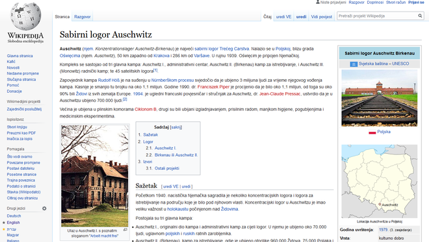Click the Auschwitz location marker on map
Screen dimensions: 429x242
coord(380,204)
